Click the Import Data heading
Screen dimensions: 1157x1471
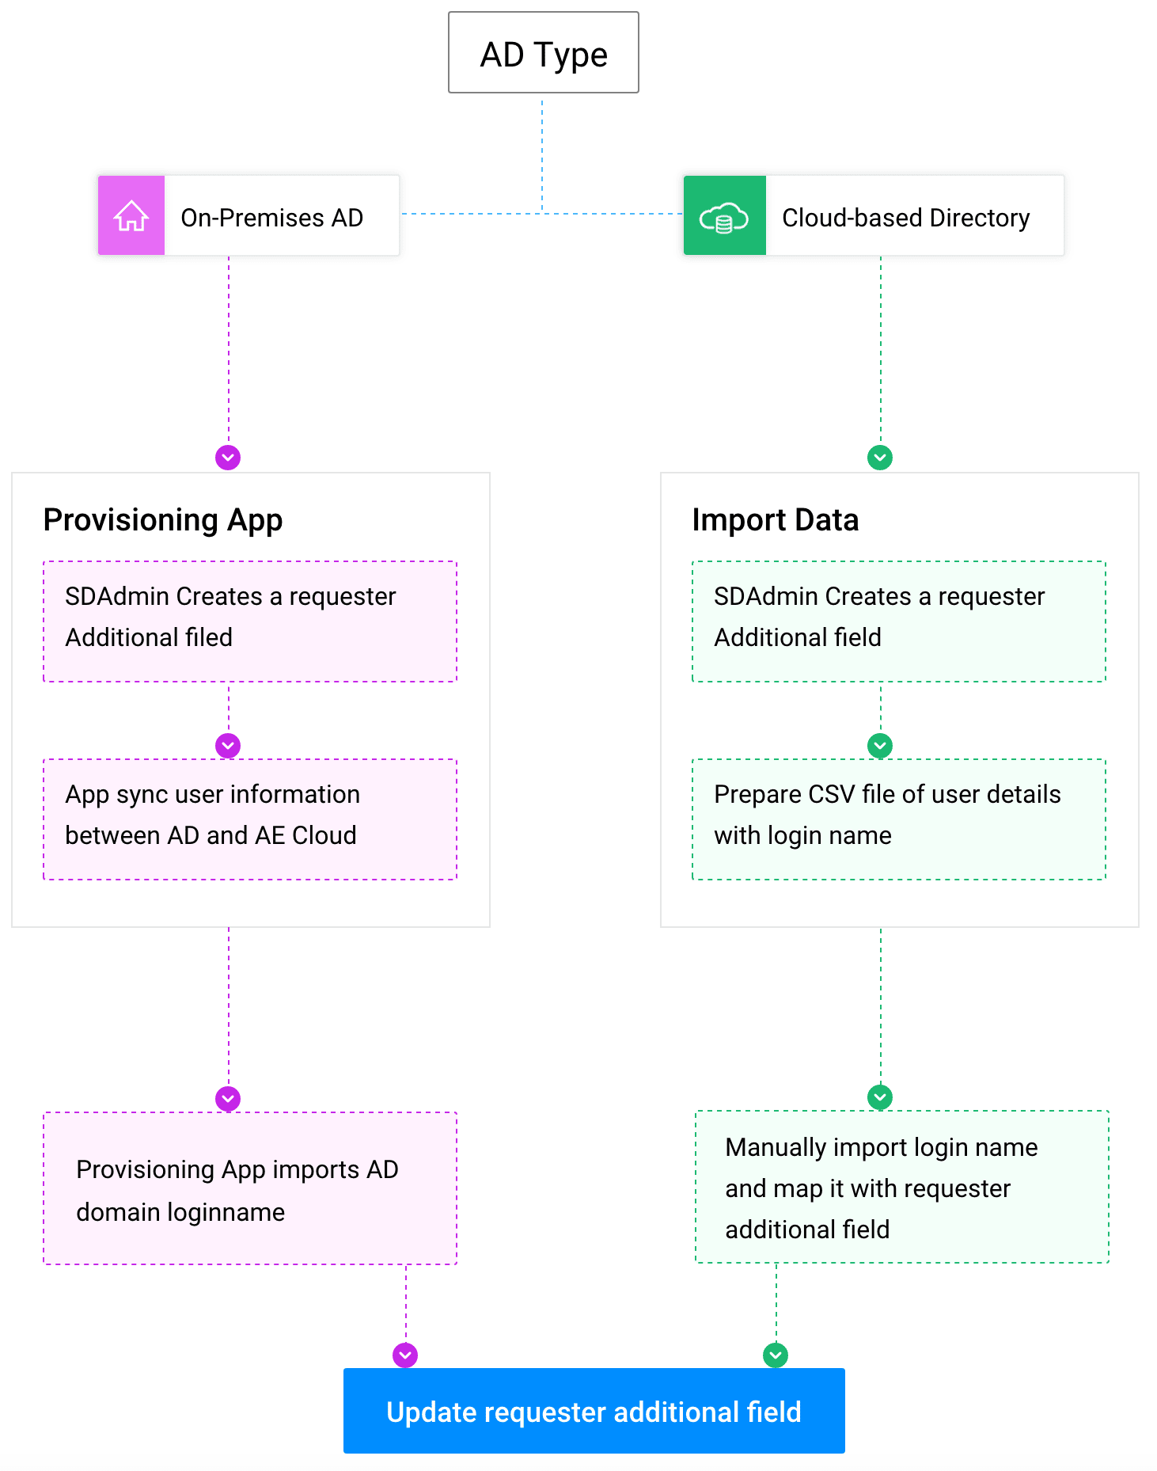coord(776,520)
